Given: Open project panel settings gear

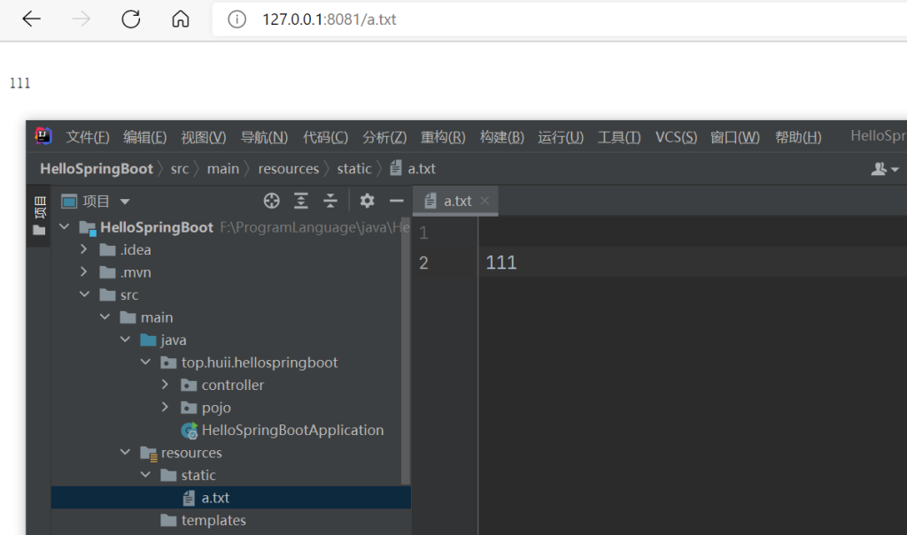Looking at the screenshot, I should [x=367, y=201].
